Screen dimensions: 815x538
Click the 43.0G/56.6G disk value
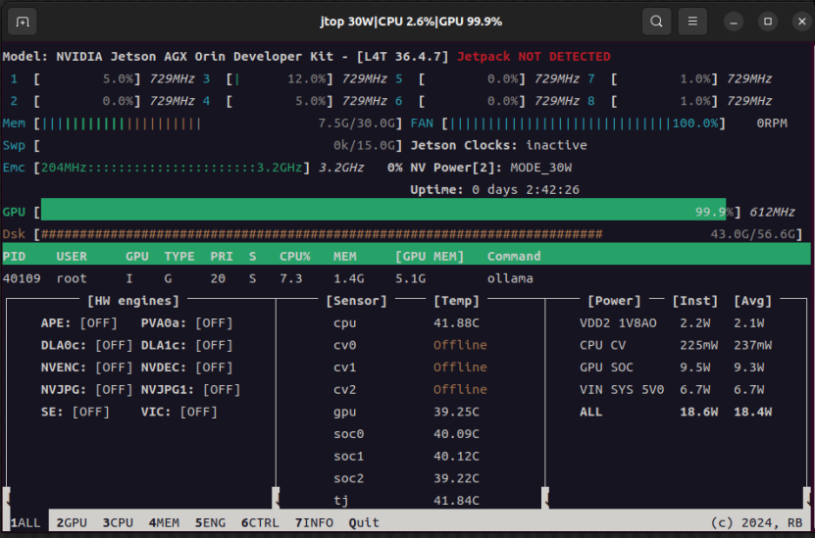pyautogui.click(x=752, y=234)
